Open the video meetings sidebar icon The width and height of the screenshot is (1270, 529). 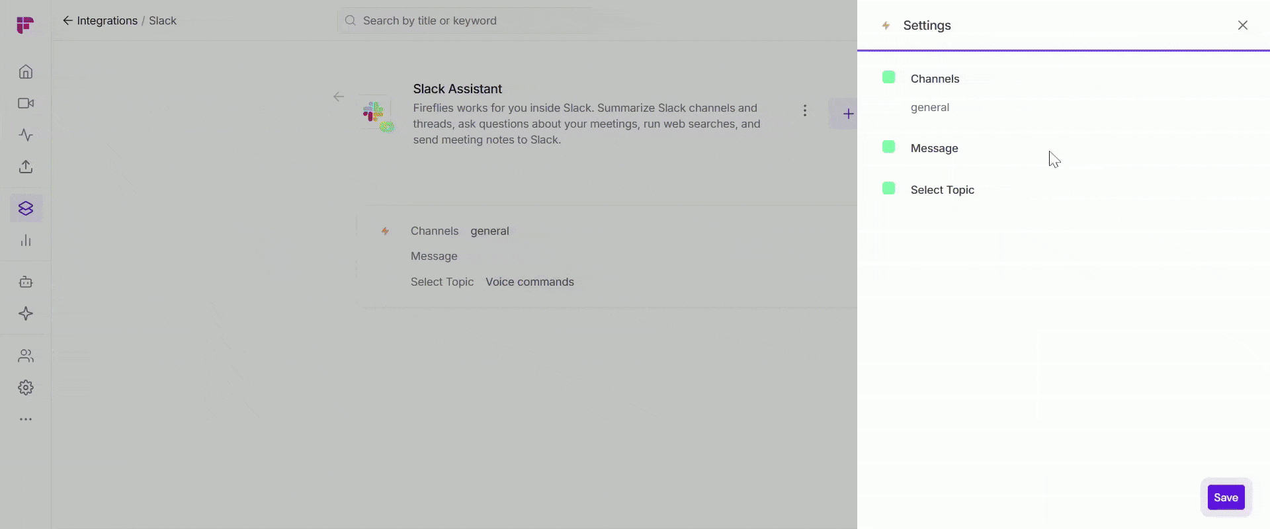pos(26,103)
